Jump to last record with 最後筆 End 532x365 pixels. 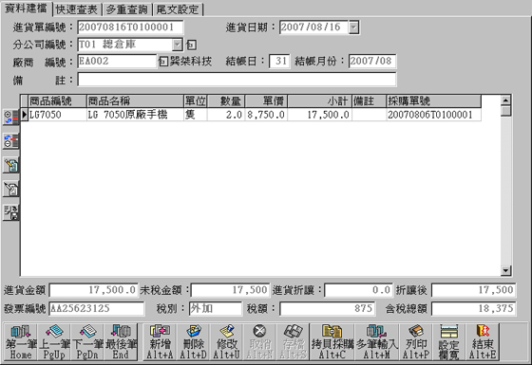coord(121,341)
